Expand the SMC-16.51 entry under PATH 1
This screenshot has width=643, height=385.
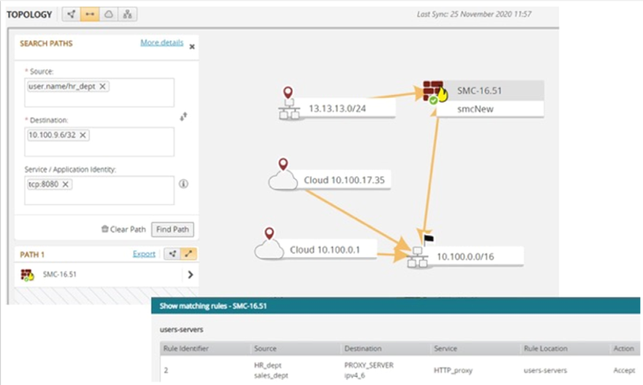point(190,274)
